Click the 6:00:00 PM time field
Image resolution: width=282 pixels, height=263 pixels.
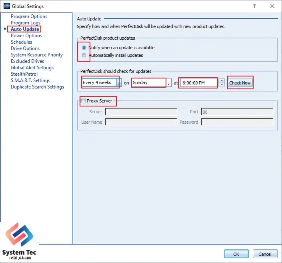(x=199, y=83)
